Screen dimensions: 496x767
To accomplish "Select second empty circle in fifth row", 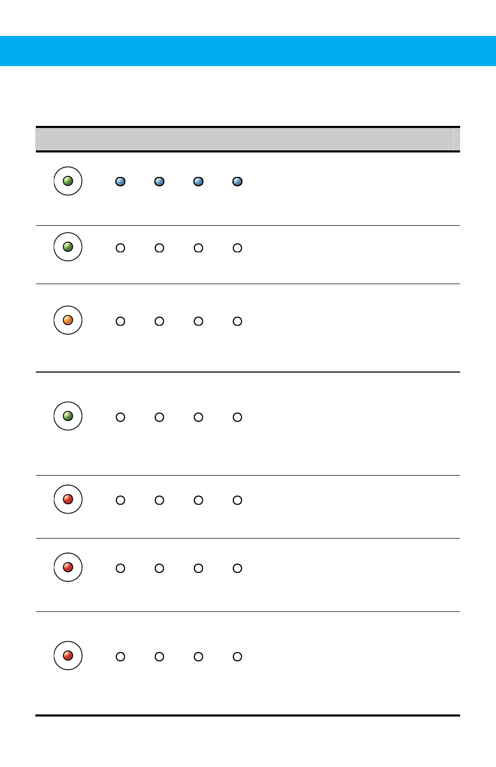I will (x=160, y=500).
